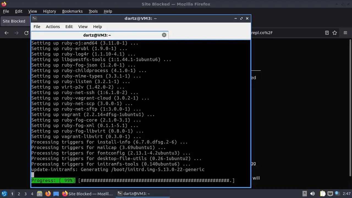Go forward in Firefox
Image resolution: width=352 pixels, height=198 pixels.
16,33
